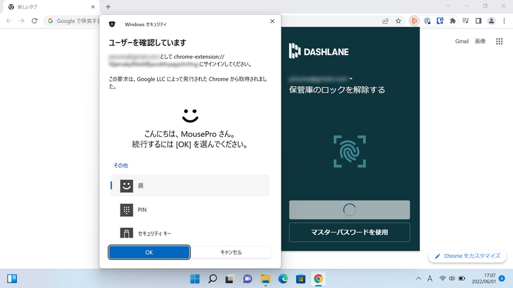Click the share page icon

pyautogui.click(x=385, y=21)
